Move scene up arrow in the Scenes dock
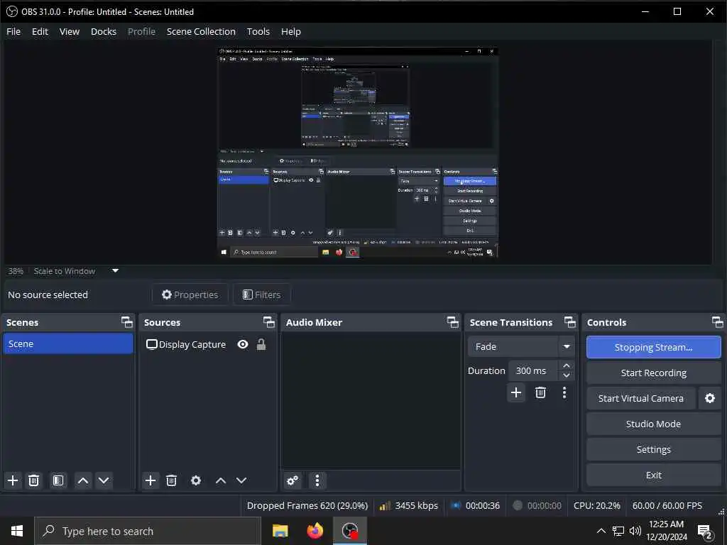This screenshot has height=545, width=727. point(83,480)
